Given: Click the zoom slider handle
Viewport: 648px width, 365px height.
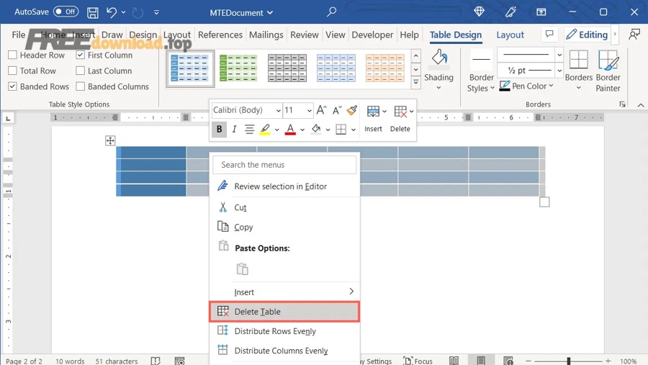Looking at the screenshot, I should pyautogui.click(x=569, y=361).
